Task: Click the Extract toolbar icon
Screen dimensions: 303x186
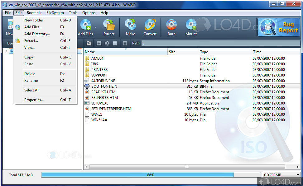Action: (109, 27)
